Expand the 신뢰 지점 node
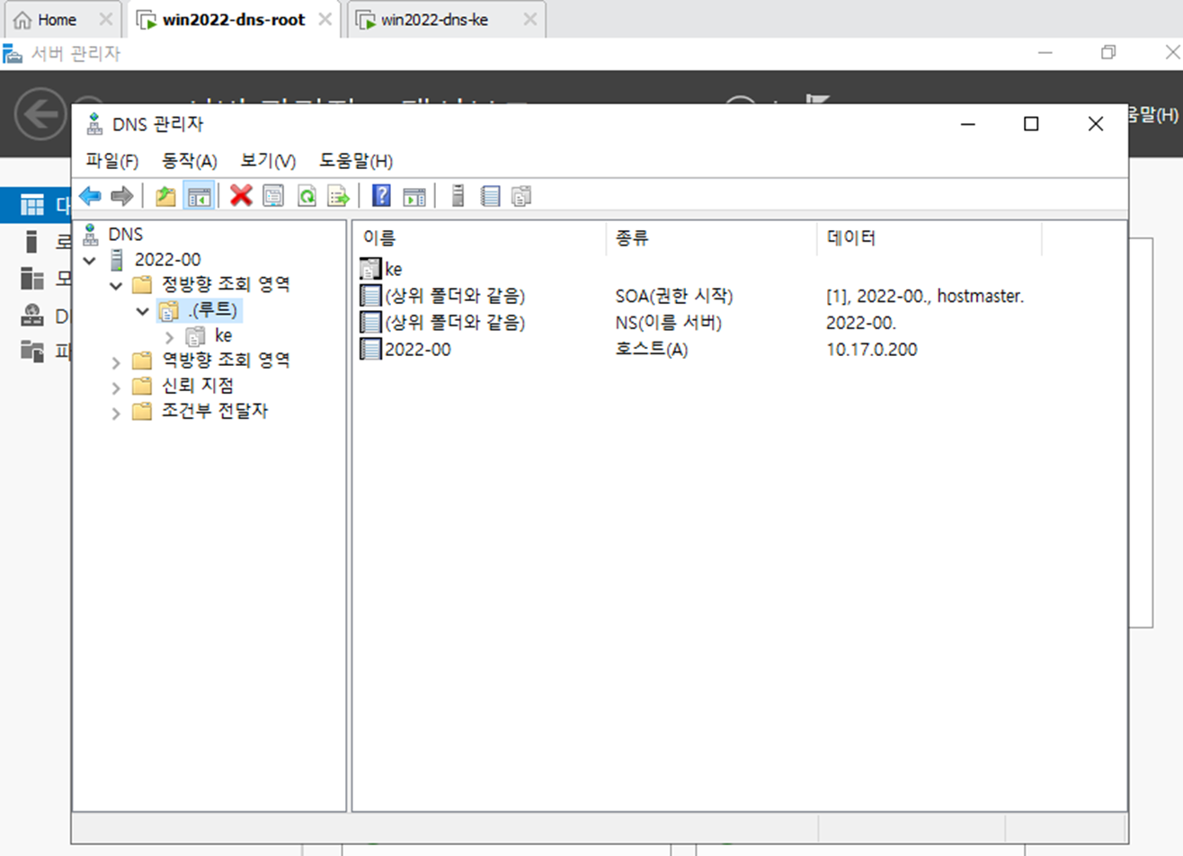This screenshot has width=1183, height=856. pyautogui.click(x=116, y=388)
